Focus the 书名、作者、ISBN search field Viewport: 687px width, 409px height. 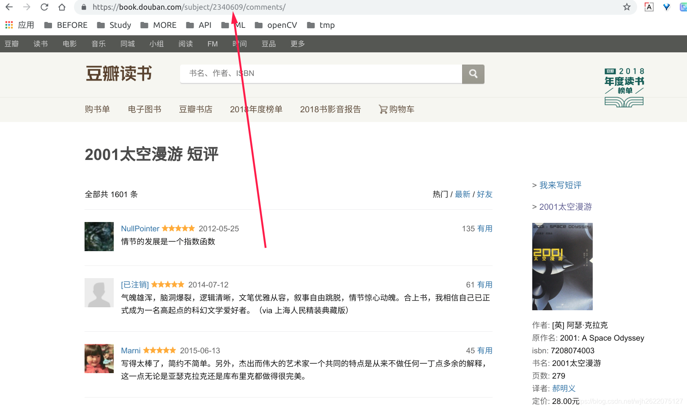pyautogui.click(x=321, y=74)
